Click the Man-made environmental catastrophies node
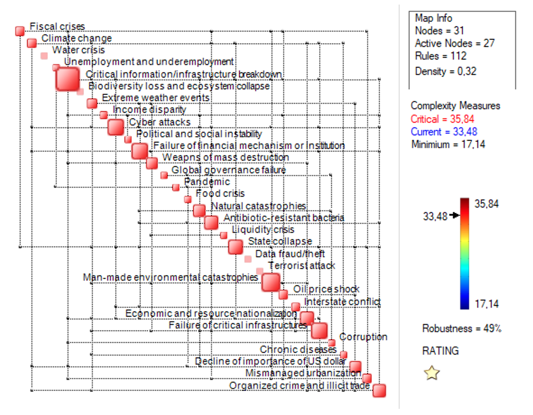Screen dimensions: 533x415 pyautogui.click(x=271, y=282)
